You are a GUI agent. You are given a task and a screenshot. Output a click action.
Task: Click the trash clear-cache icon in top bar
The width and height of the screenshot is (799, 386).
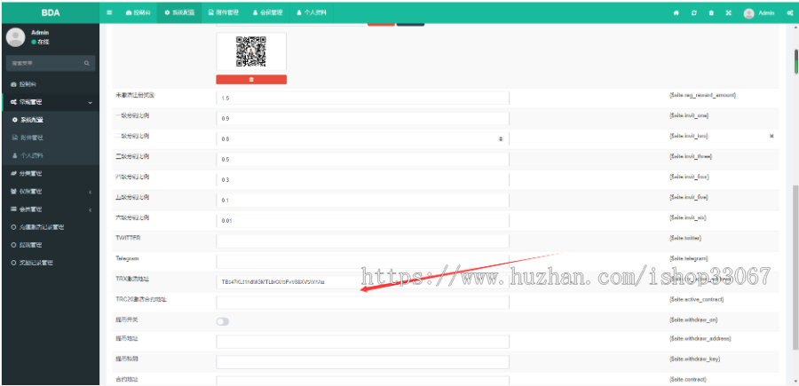click(x=711, y=13)
